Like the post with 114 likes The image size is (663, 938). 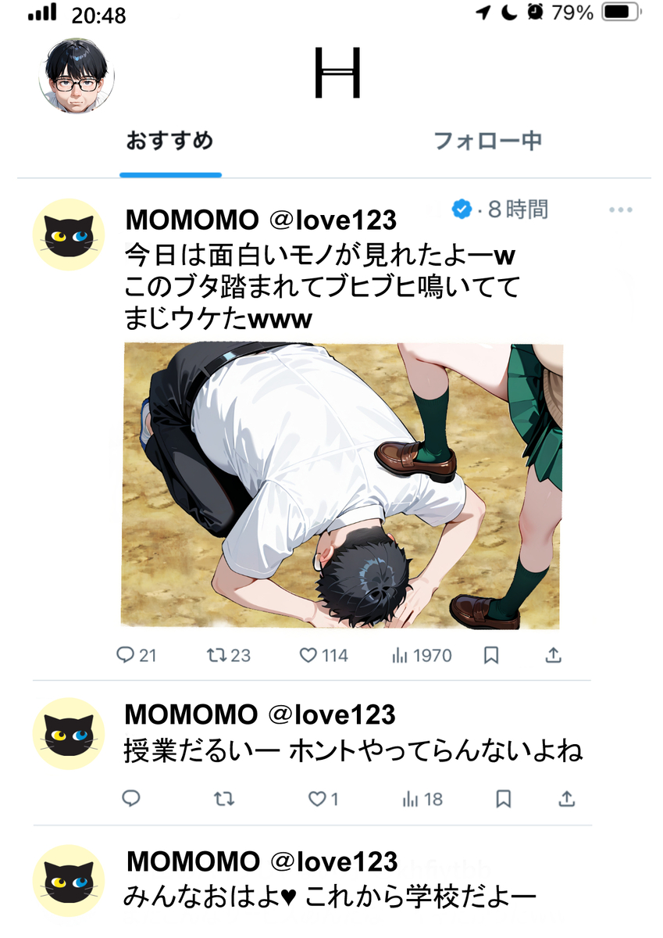(x=324, y=655)
